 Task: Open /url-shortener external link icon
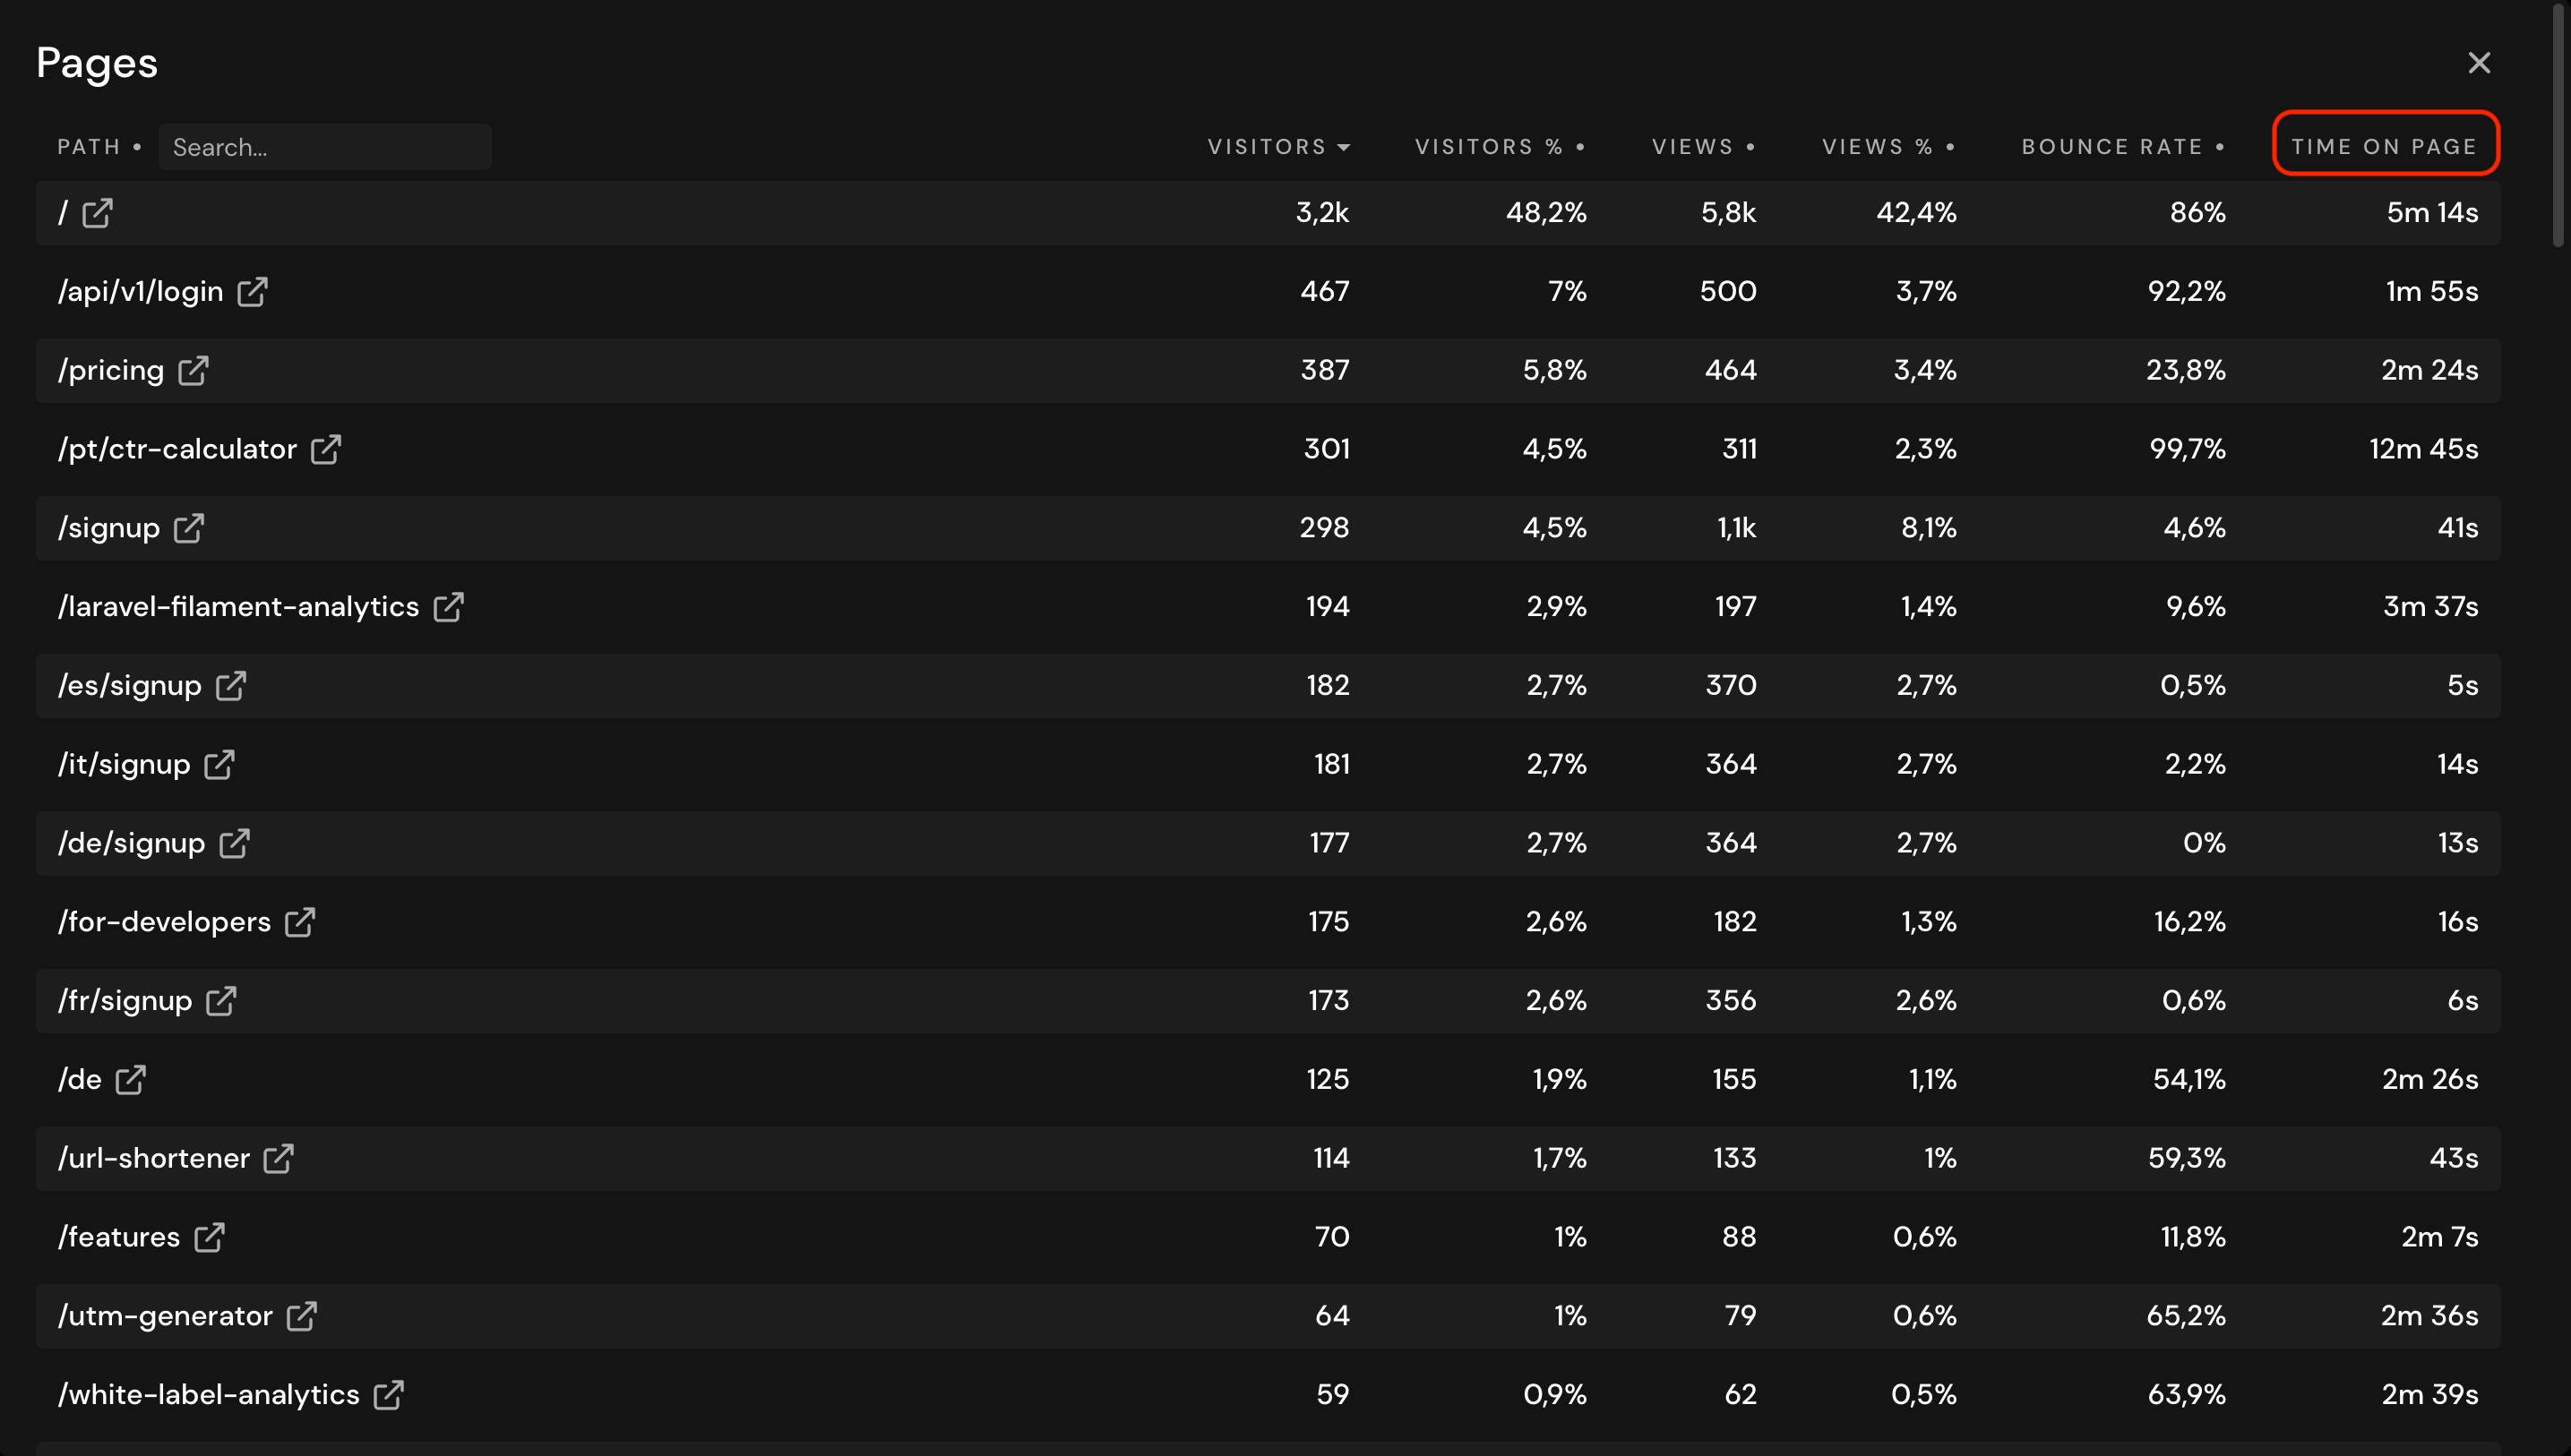[x=278, y=1158]
